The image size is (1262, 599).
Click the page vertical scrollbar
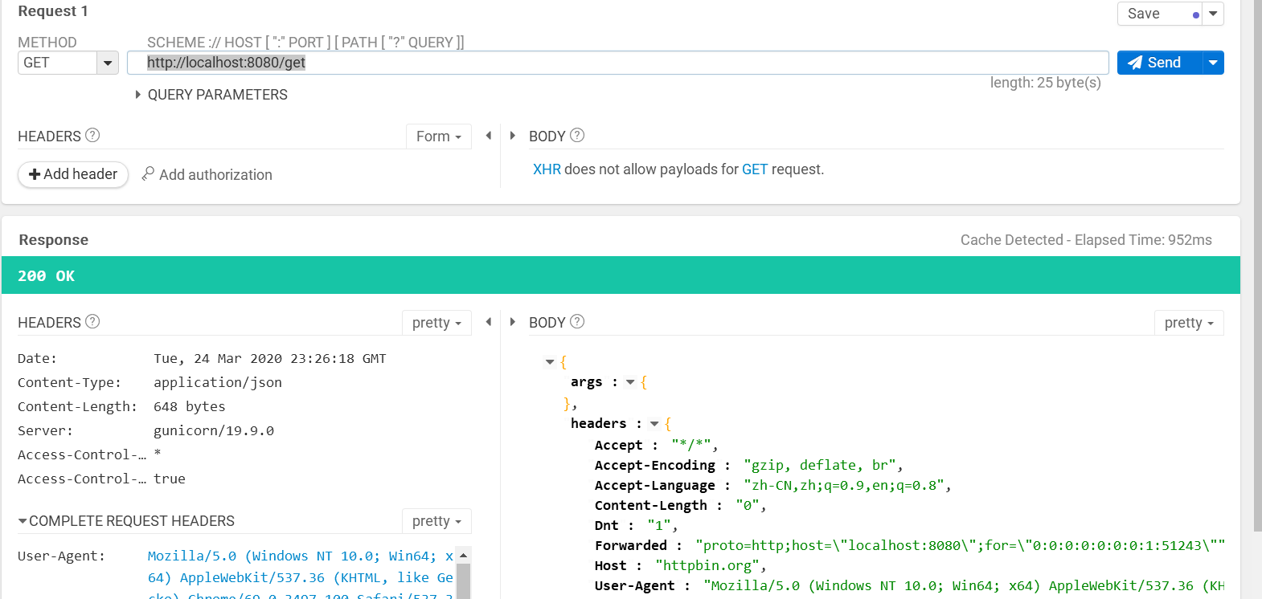(x=1258, y=265)
